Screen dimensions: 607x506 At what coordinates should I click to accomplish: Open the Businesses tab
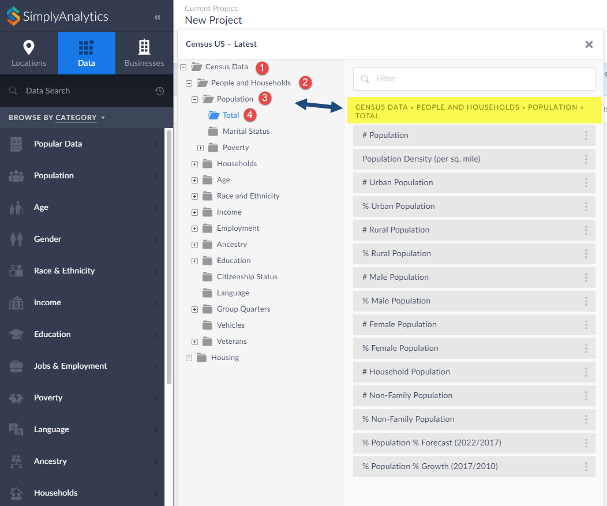click(x=144, y=53)
